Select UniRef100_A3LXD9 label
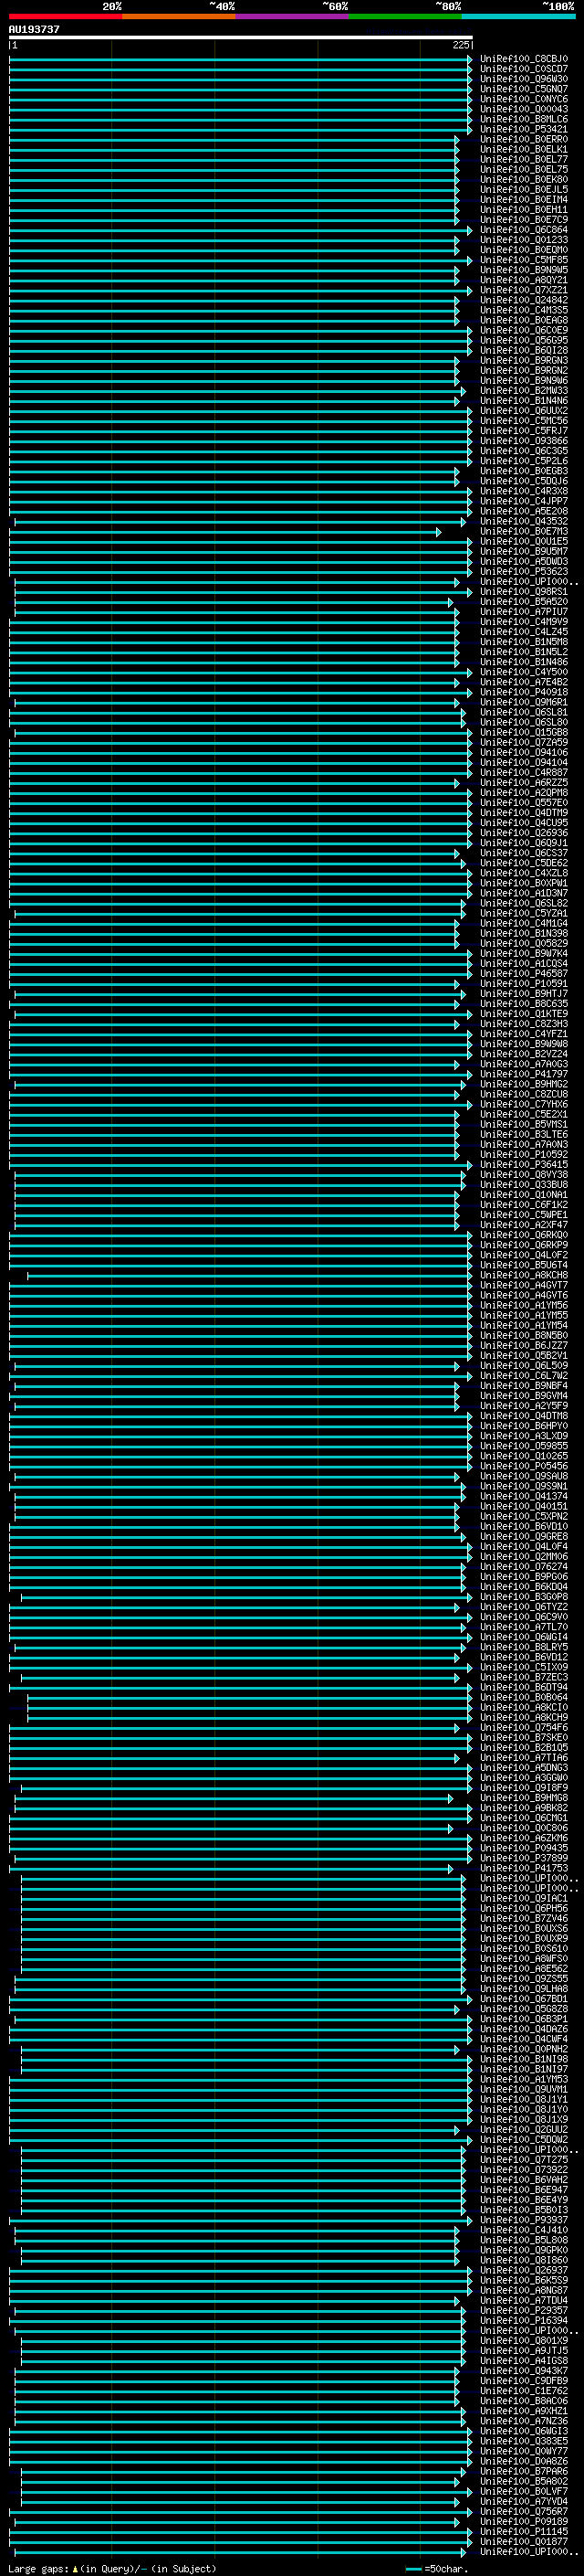This screenshot has height=2576, width=584. (524, 1436)
